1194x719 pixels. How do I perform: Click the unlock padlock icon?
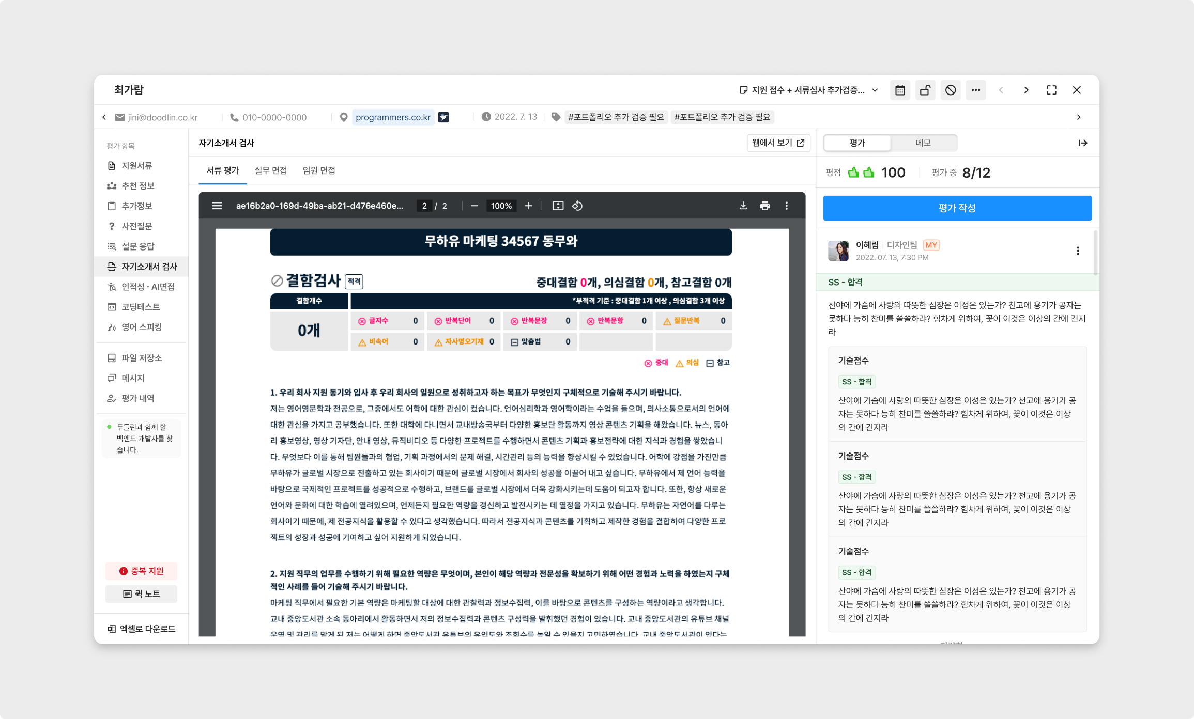pyautogui.click(x=925, y=90)
